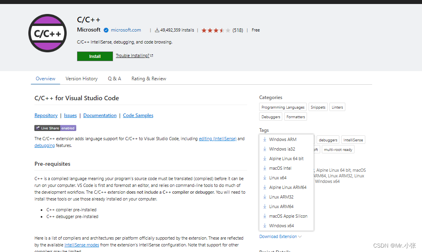Click the (518) review count
This screenshot has height=252, width=422.
pos(238,30)
